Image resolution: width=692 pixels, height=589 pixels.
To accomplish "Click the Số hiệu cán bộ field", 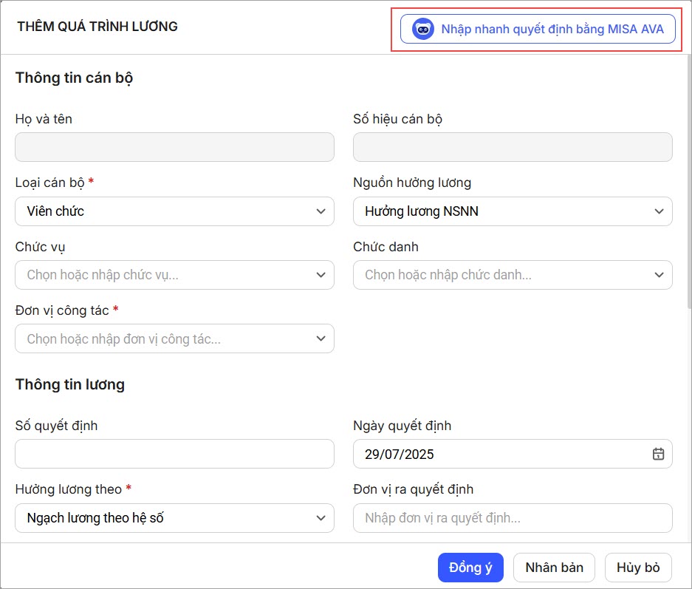I will click(x=513, y=147).
